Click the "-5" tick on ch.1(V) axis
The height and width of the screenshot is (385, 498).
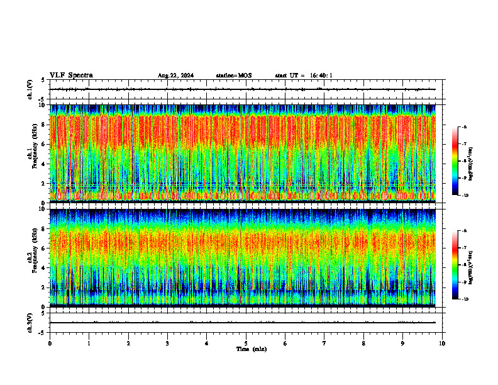42,99
